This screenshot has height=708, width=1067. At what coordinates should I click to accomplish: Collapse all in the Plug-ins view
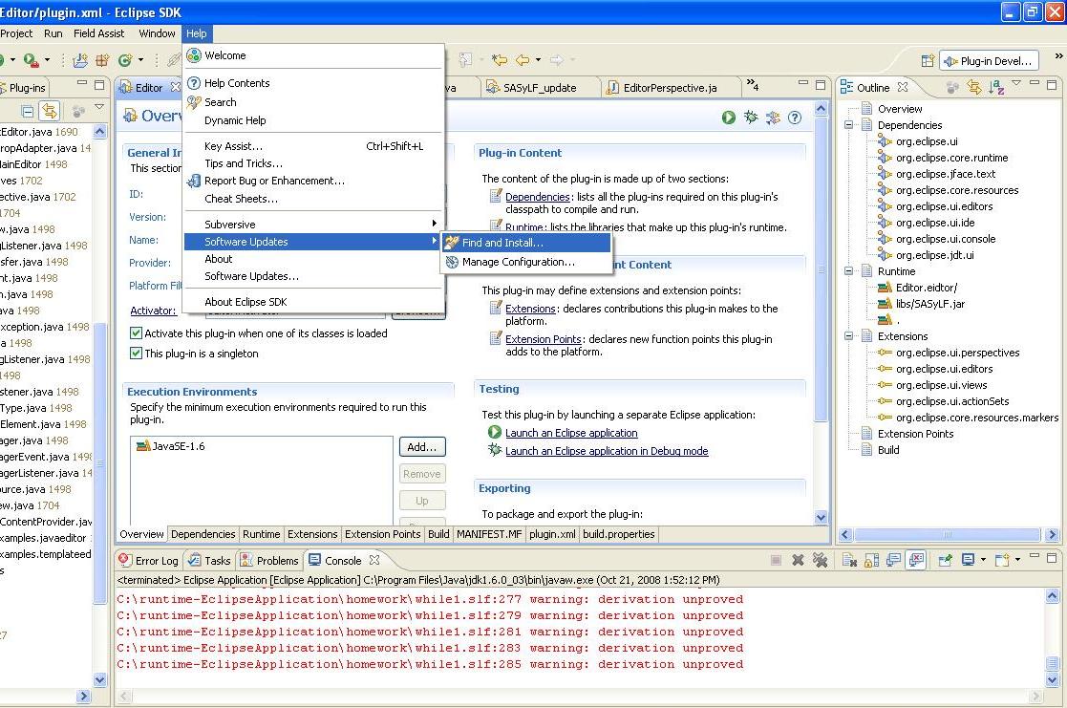pos(28,112)
